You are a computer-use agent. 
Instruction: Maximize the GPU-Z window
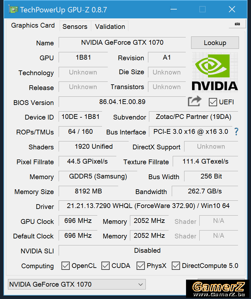coord(203,10)
